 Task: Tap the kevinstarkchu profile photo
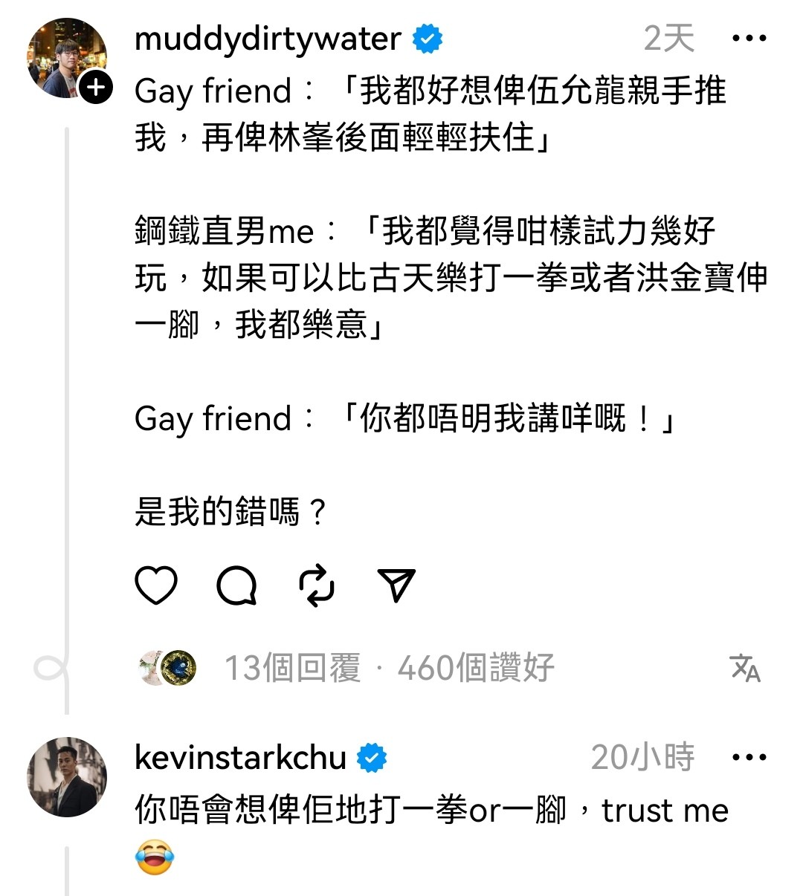[67, 777]
